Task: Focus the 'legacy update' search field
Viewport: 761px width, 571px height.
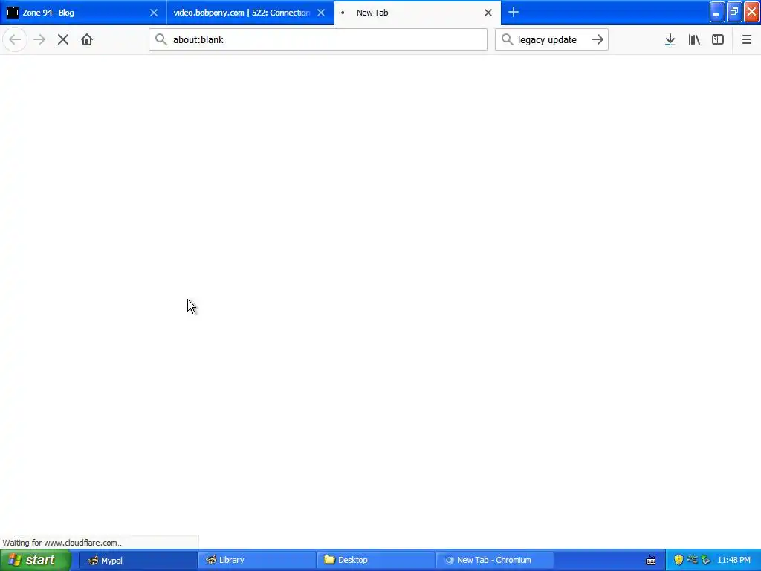Action: [x=551, y=39]
